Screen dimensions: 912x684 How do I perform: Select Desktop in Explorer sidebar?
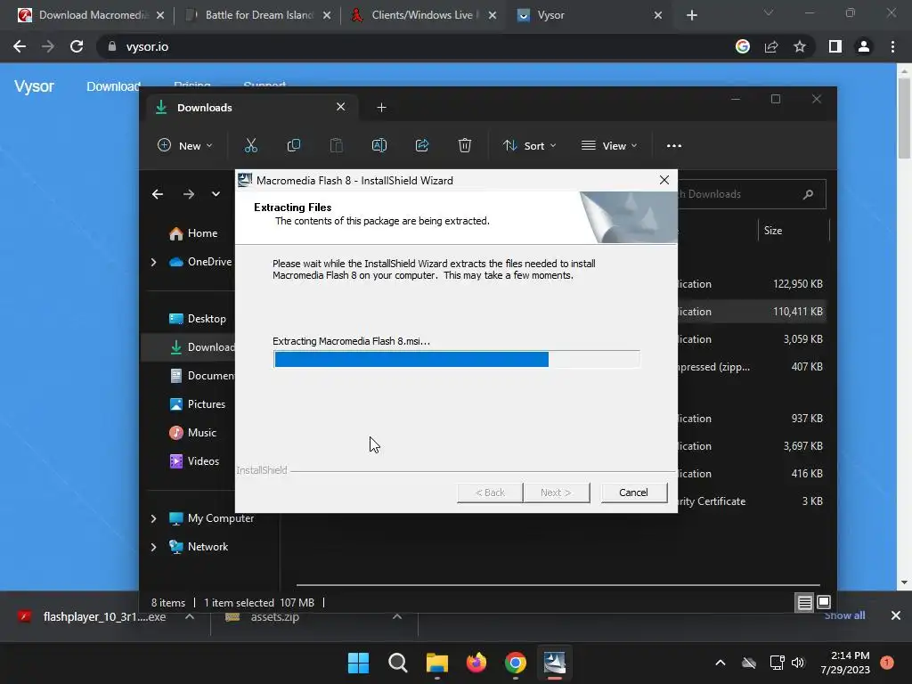197,319
